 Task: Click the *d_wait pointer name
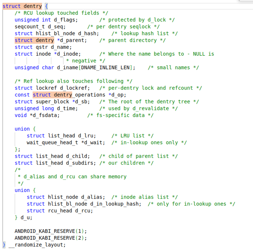[92, 143]
